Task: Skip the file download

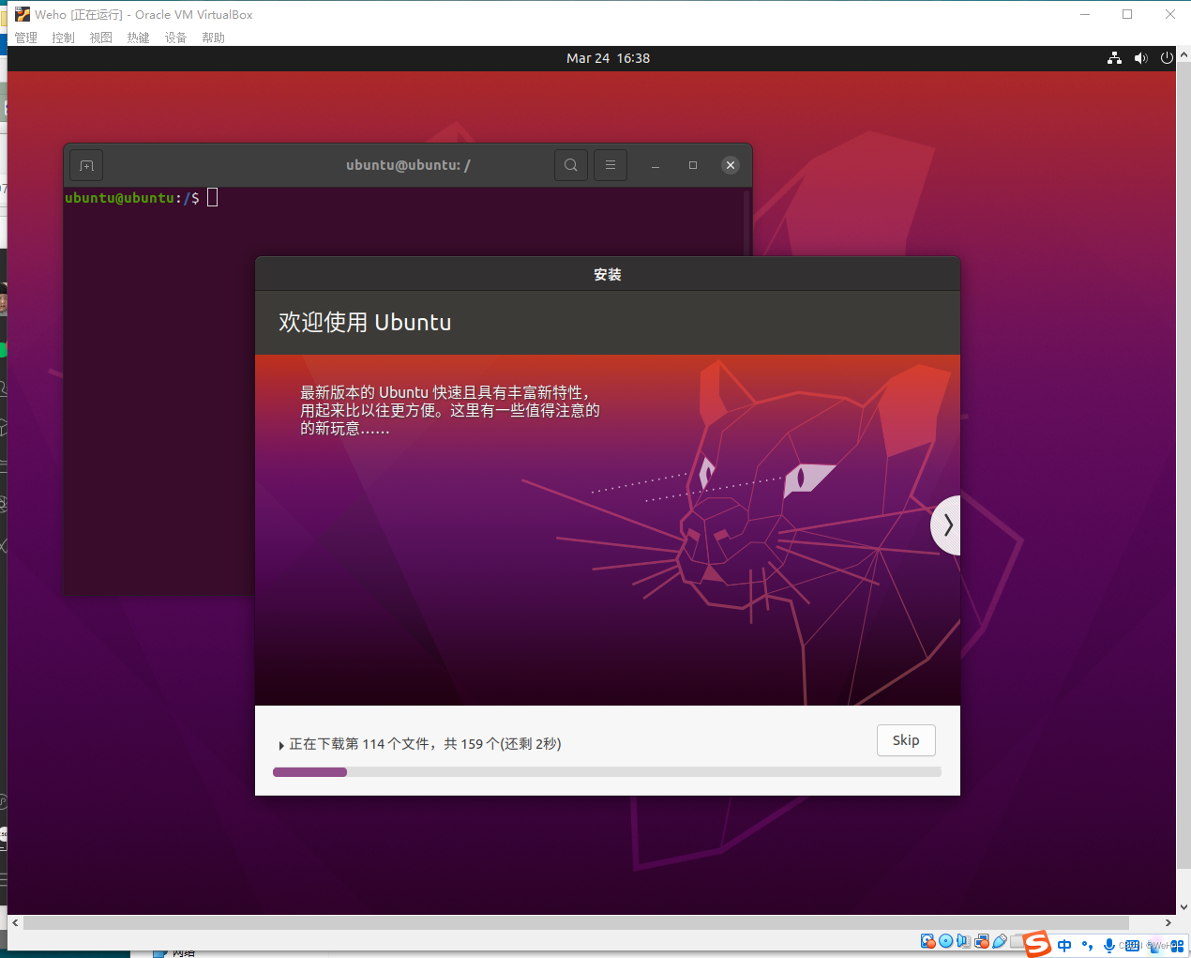Action: pos(906,740)
